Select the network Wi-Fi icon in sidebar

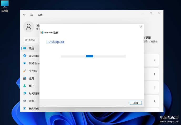tap(24, 63)
